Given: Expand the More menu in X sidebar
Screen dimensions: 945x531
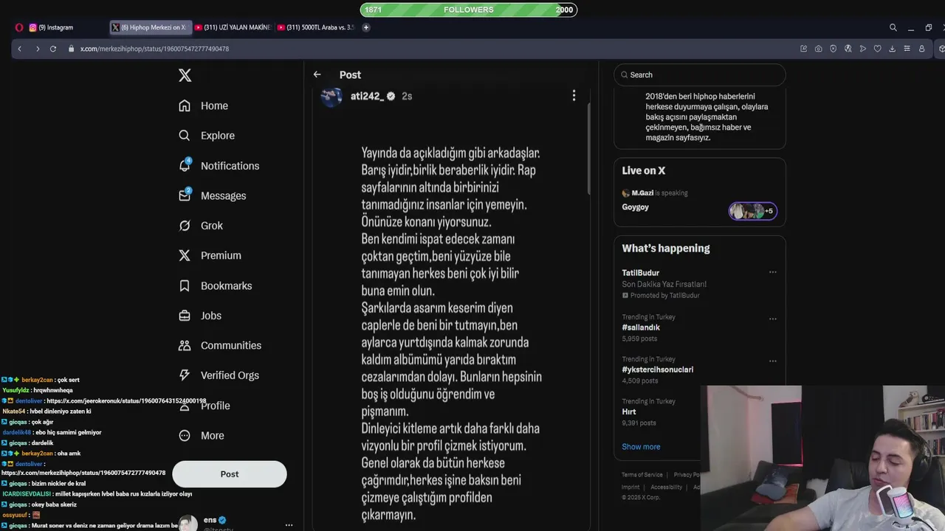Looking at the screenshot, I should [202, 435].
